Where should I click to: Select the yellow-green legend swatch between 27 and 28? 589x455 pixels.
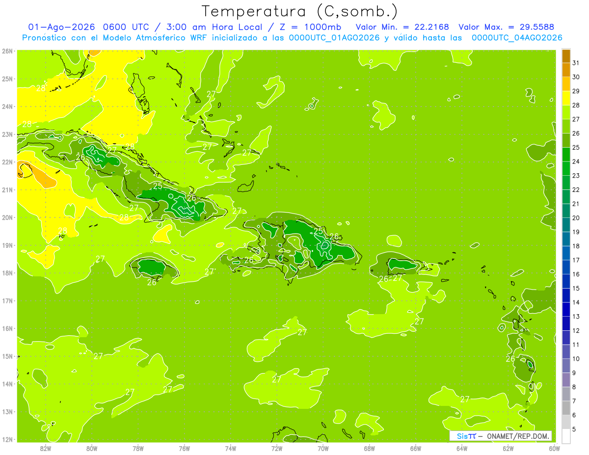566,112
